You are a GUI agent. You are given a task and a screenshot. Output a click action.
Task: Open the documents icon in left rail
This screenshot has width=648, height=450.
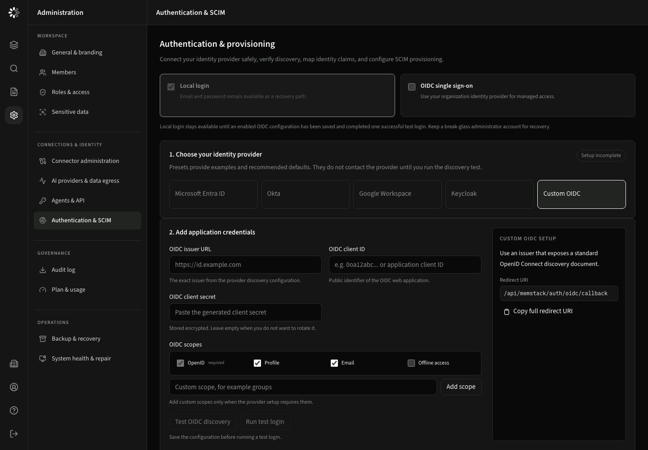14,92
